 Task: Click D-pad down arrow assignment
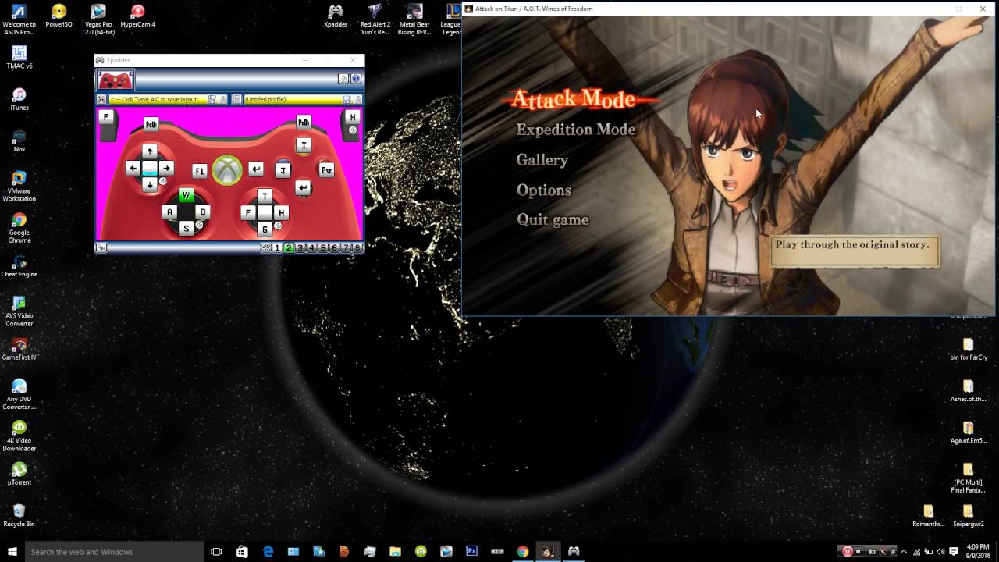(x=150, y=185)
